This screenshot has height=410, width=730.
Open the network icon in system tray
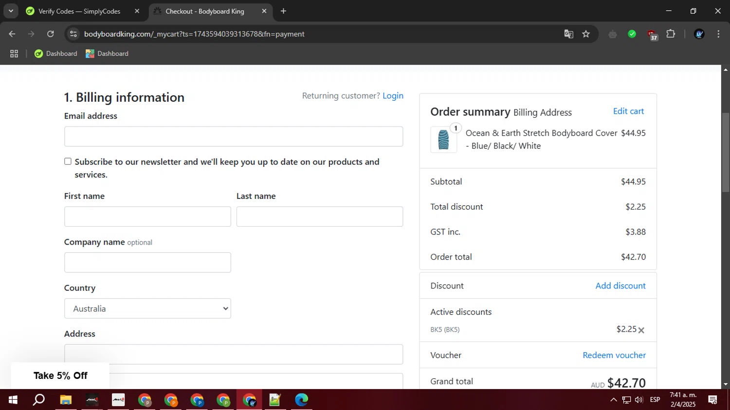point(626,400)
